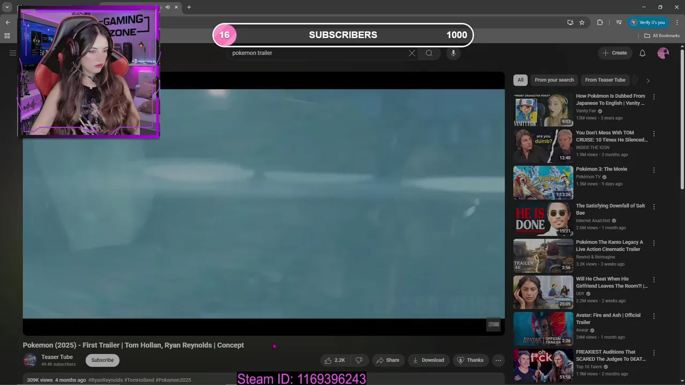The image size is (685, 385).
Task: Subscribe to Teaser Tube
Action: click(102, 360)
